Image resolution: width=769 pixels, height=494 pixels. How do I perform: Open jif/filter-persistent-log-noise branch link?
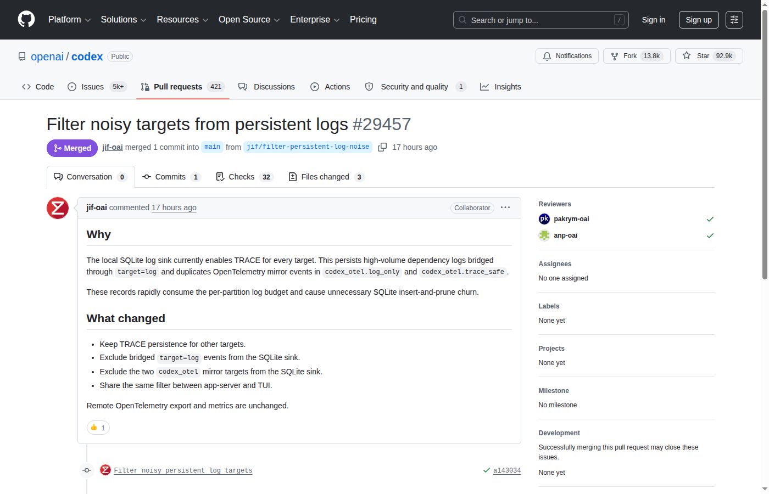tap(308, 147)
